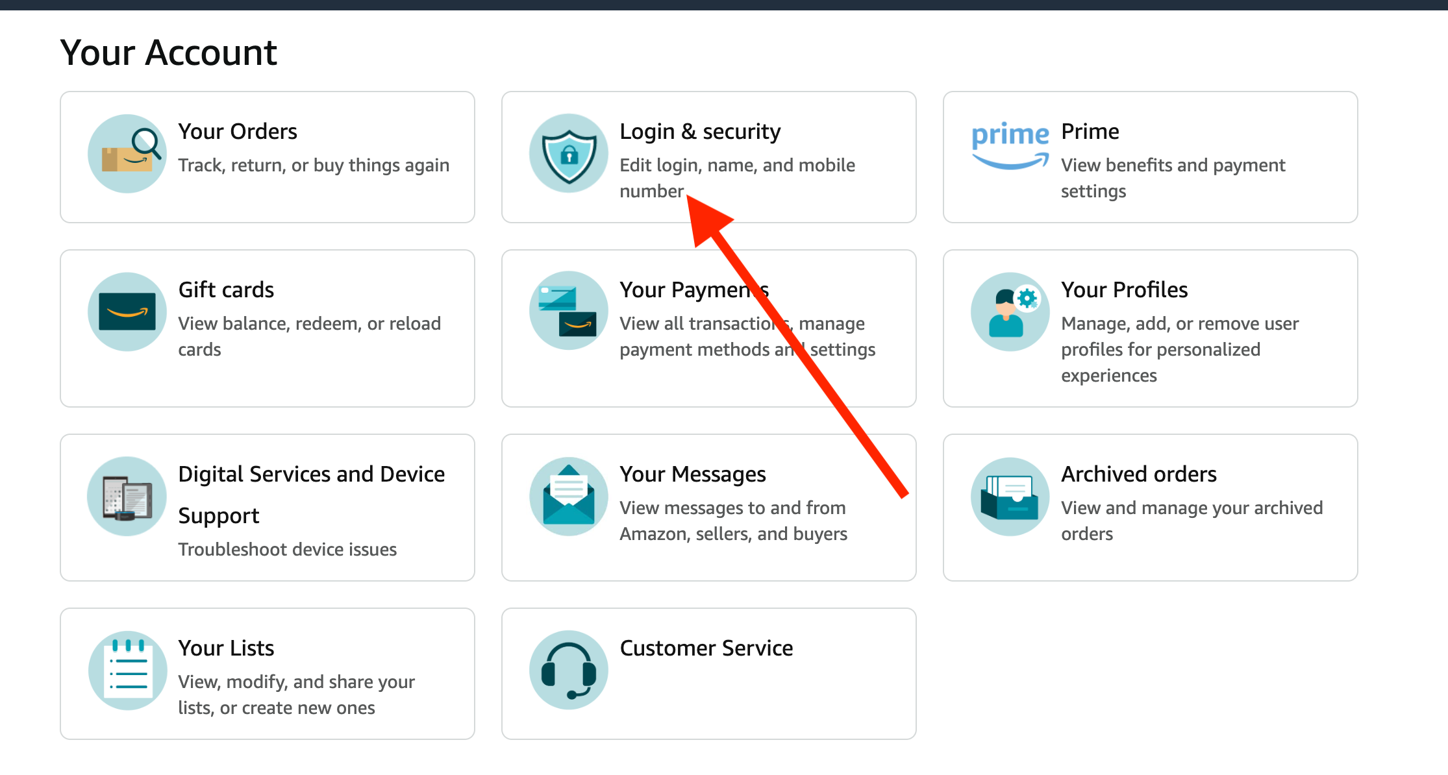1448x775 pixels.
Task: Click the Customer Service headset icon
Action: pyautogui.click(x=569, y=670)
